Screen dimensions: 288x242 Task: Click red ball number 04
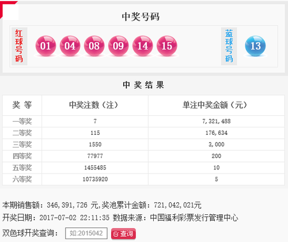pos(70,46)
